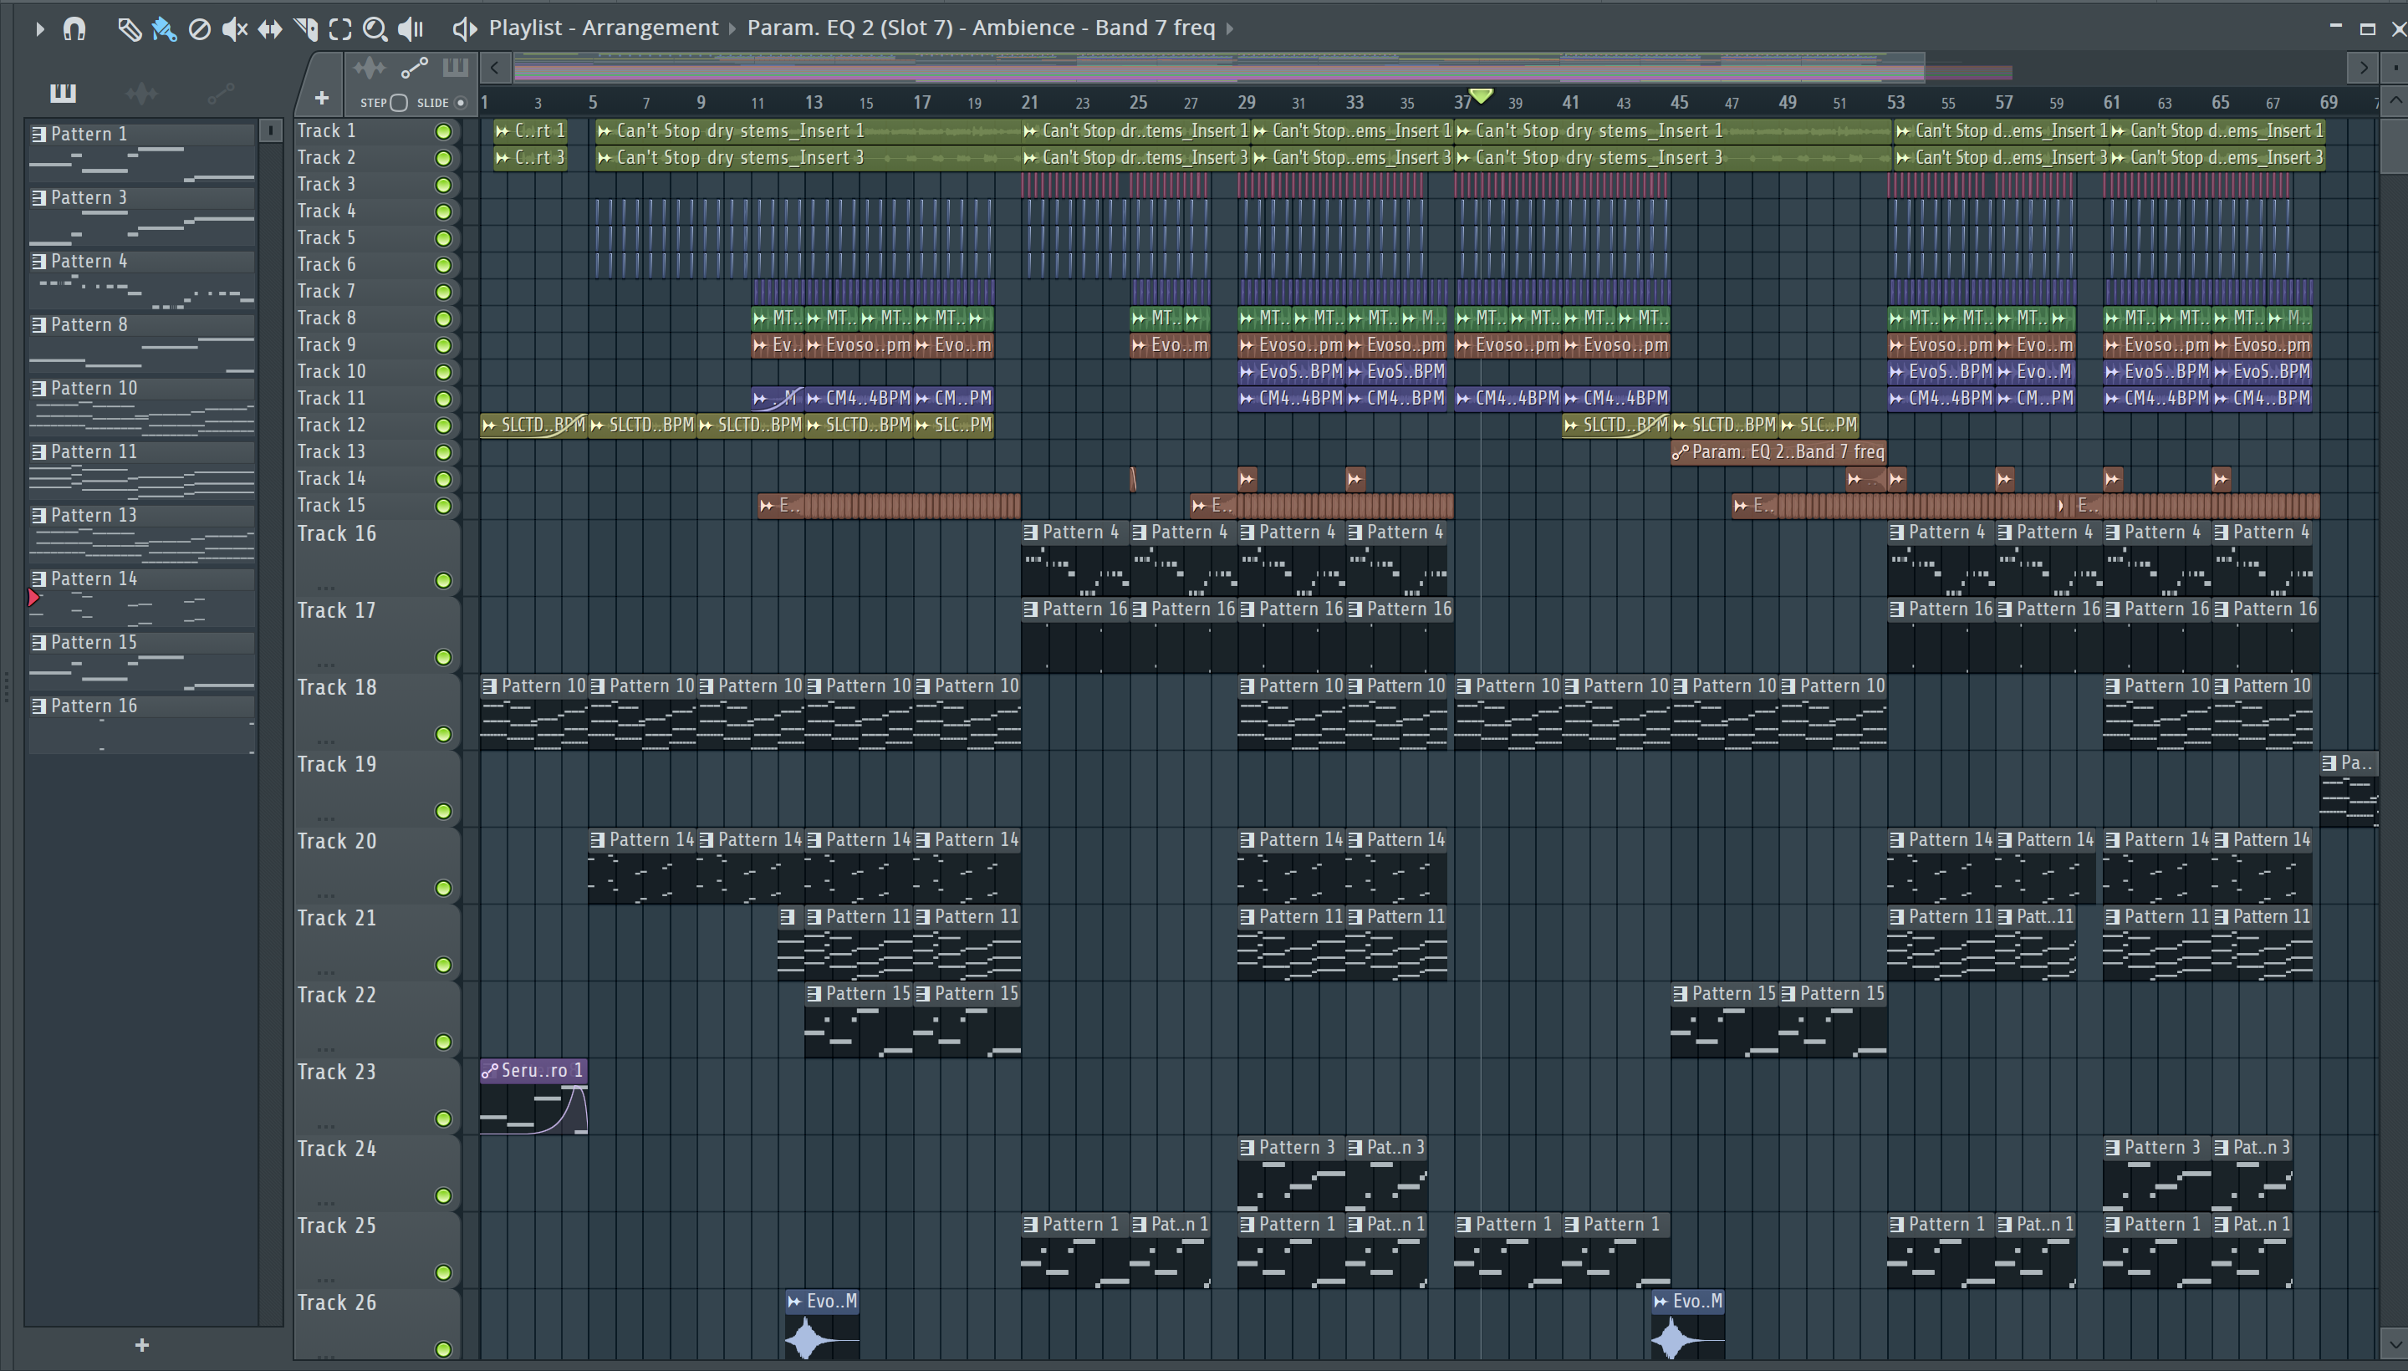The height and width of the screenshot is (1371, 2408).
Task: Mute Track 12 with its green LED
Action: [442, 426]
